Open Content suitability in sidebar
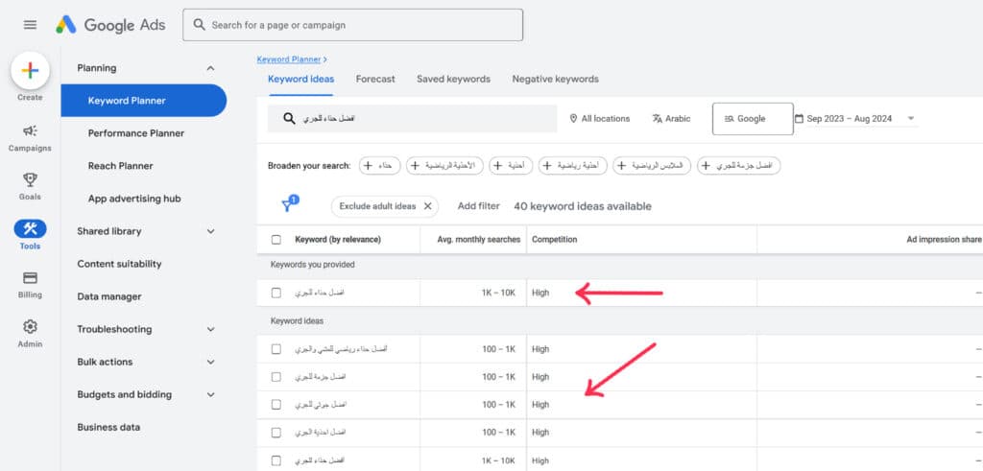The width and height of the screenshot is (983, 471). coord(119,264)
